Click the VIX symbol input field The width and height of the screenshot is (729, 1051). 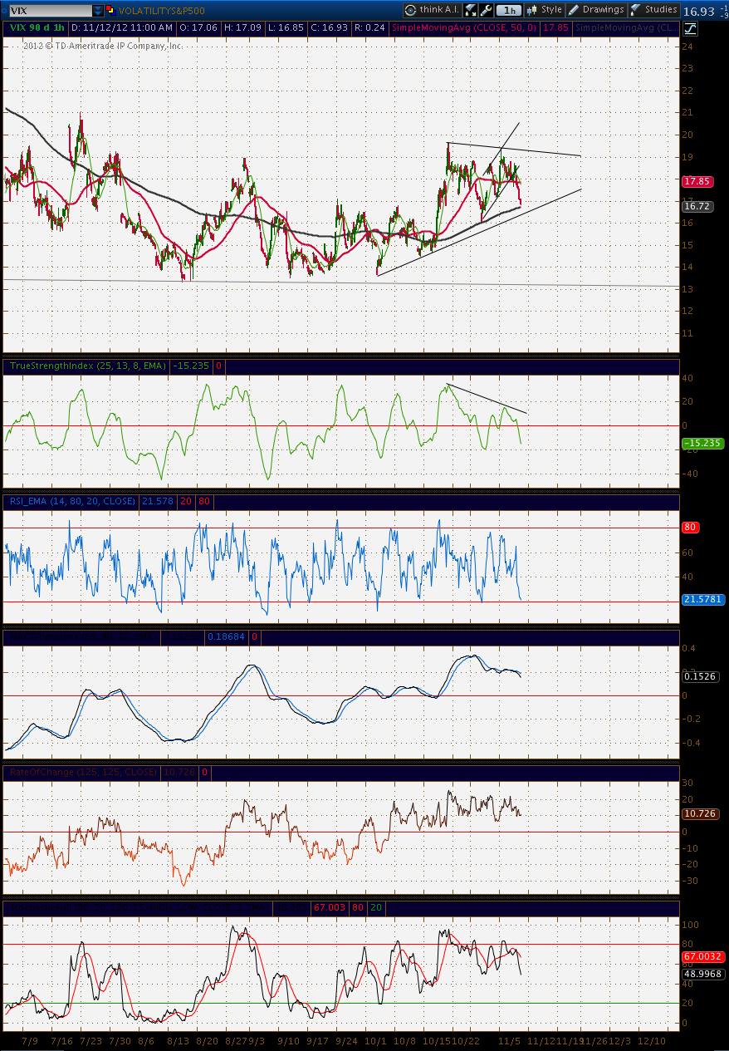pos(49,11)
